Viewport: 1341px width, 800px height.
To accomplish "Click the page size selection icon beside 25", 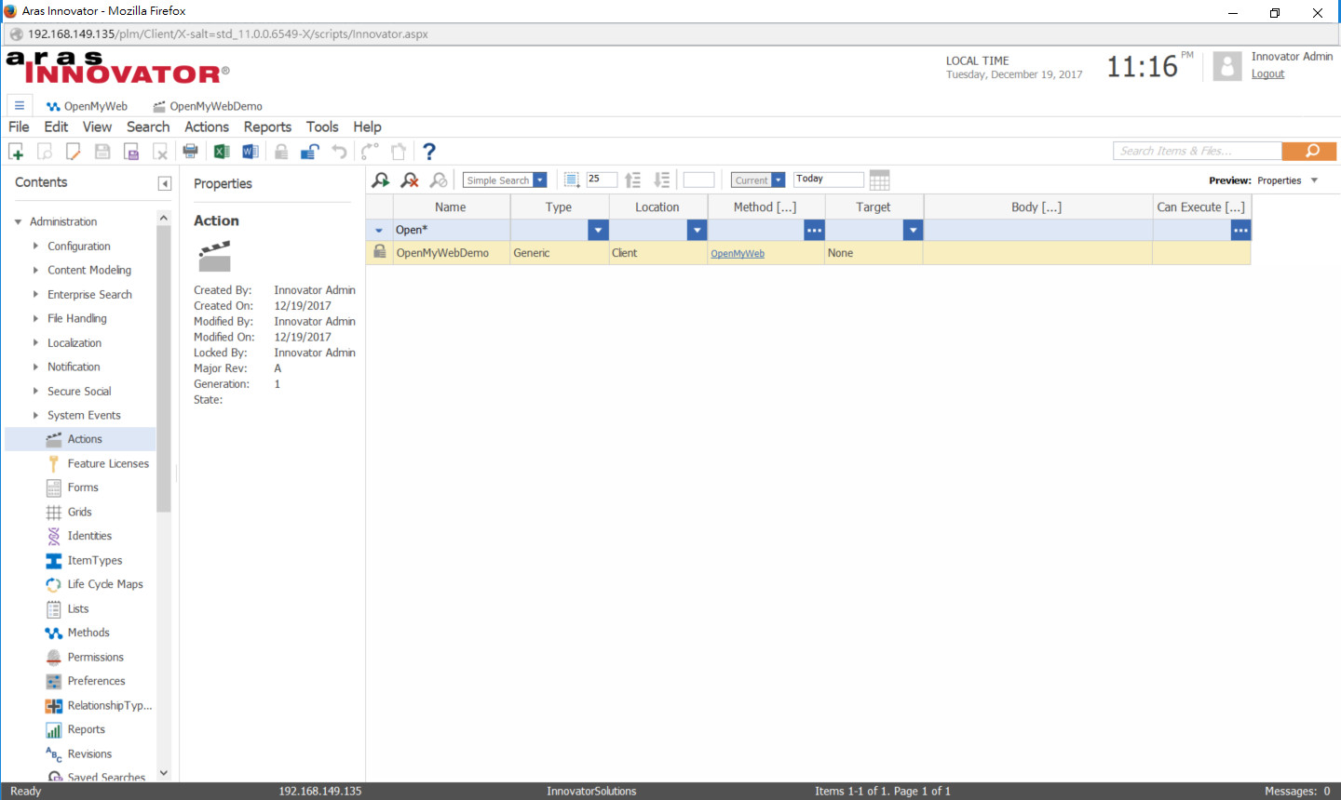I will (x=573, y=180).
